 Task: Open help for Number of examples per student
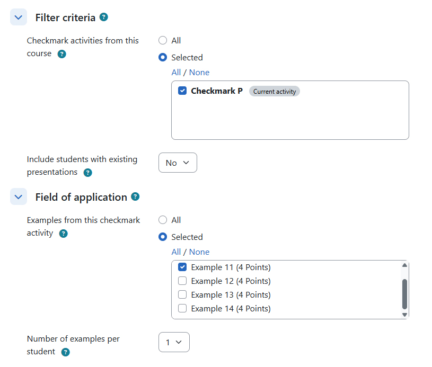[x=65, y=352]
